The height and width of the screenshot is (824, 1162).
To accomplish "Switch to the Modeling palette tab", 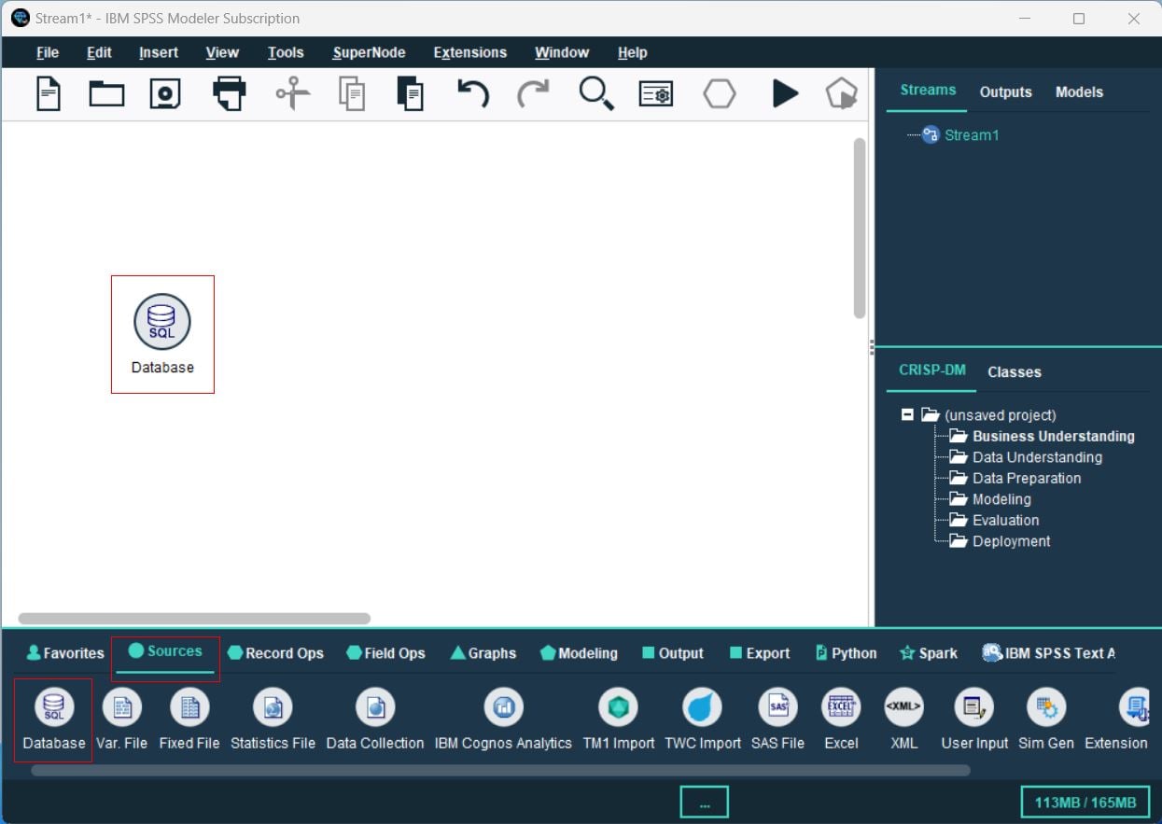I will (579, 653).
